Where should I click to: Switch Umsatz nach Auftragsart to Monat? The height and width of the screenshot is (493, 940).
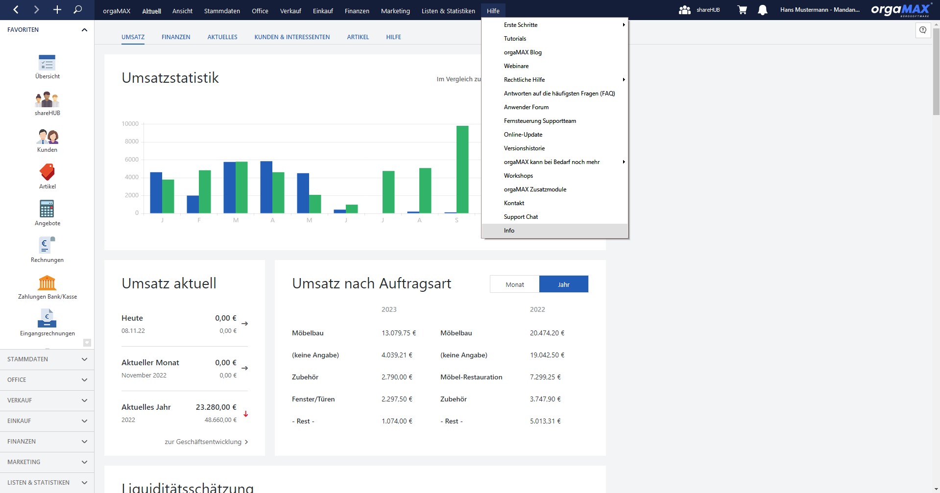click(x=514, y=284)
